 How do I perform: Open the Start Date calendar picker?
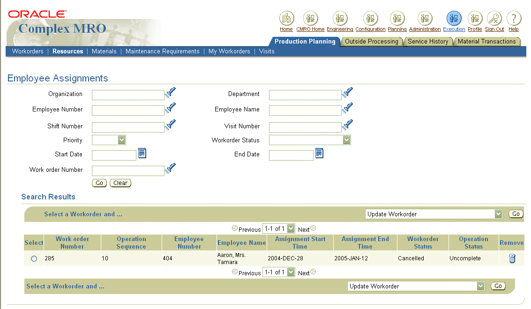[142, 153]
